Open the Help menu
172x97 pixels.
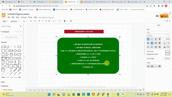[35, 17]
